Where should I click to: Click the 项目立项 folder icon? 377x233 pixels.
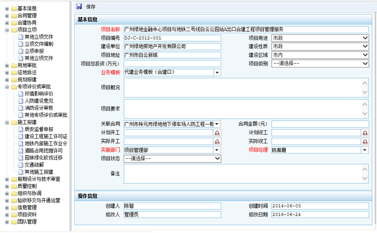(x=13, y=30)
